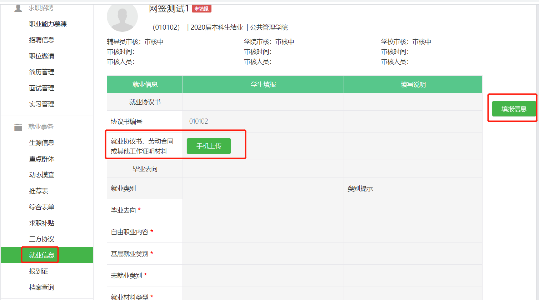Open 实习管理 sidebar entry
539x300 pixels.
(41, 104)
